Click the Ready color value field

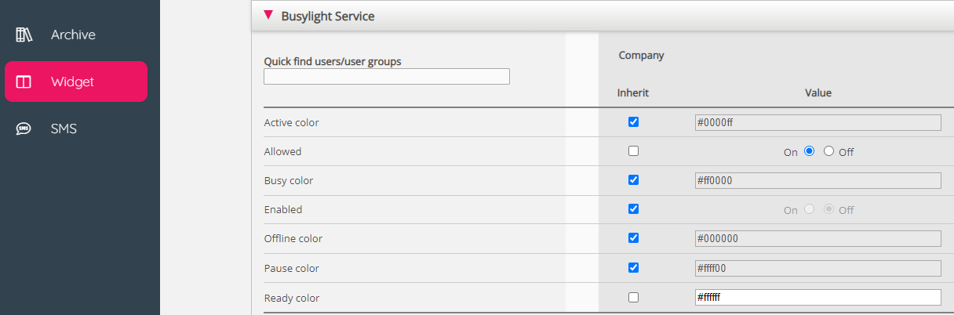817,298
